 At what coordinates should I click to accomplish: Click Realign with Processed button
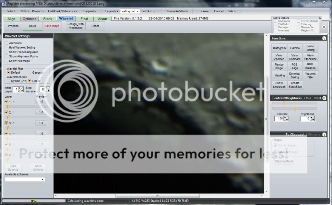[x=76, y=26]
